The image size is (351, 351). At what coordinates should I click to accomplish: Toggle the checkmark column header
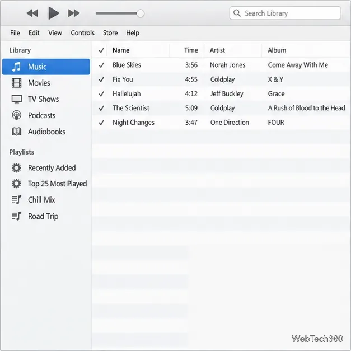pyautogui.click(x=101, y=50)
